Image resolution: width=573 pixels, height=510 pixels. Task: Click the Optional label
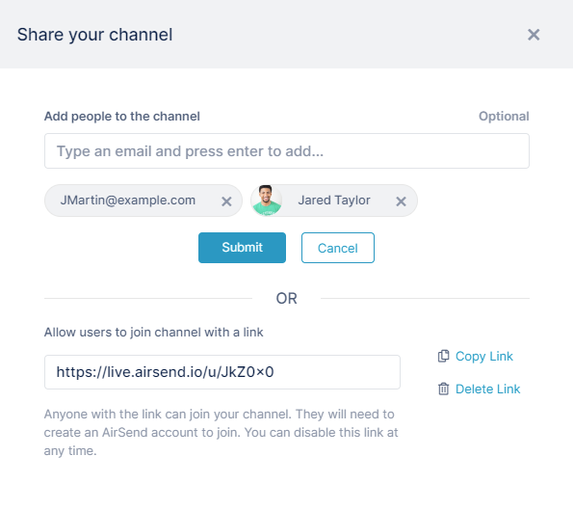click(504, 117)
